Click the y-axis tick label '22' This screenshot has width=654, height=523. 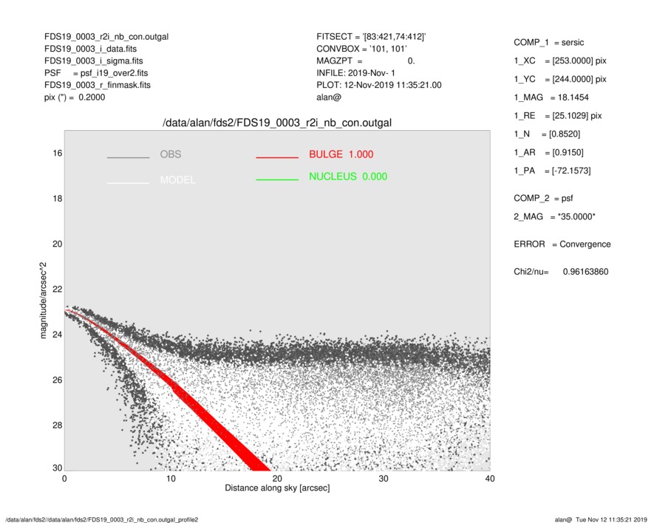click(58, 290)
